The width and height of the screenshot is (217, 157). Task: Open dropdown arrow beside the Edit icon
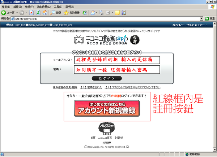112,13
